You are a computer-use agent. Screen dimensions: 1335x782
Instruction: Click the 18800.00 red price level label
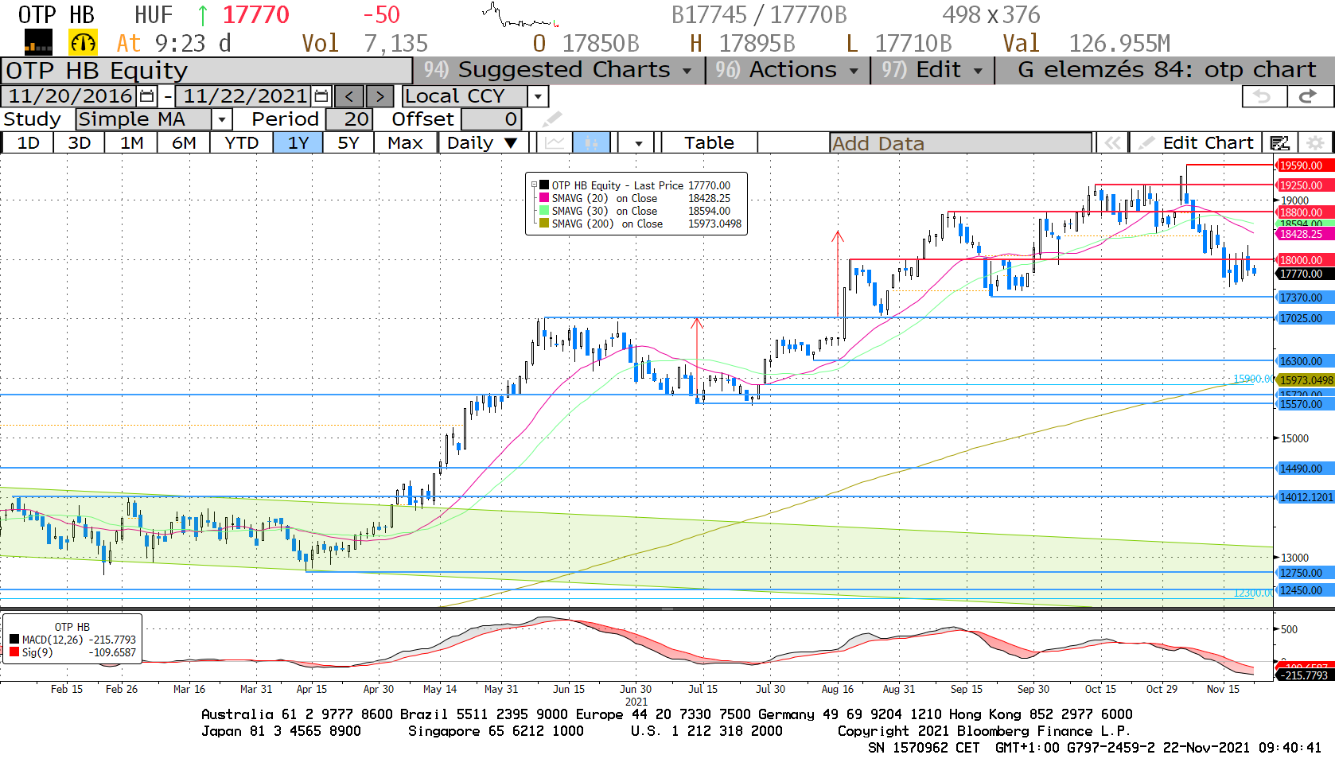point(1305,212)
